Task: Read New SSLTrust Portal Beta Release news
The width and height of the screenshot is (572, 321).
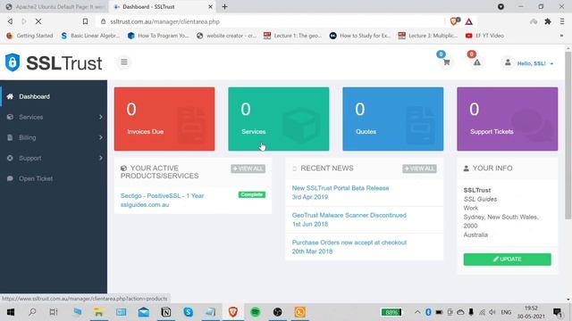Action: (341, 188)
